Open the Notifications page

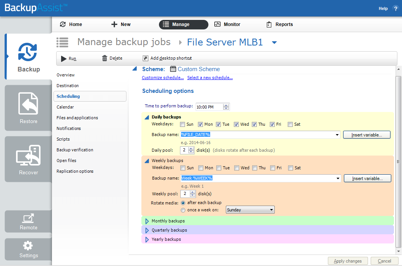coord(69,128)
